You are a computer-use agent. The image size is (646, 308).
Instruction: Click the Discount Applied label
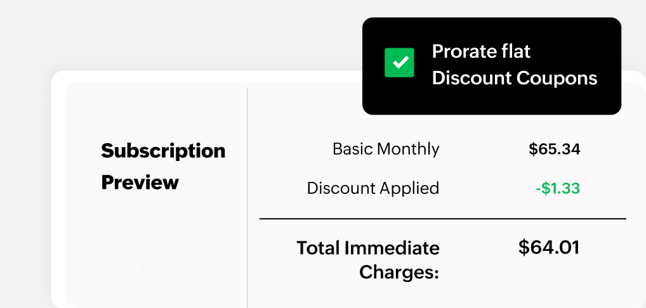[372, 188]
